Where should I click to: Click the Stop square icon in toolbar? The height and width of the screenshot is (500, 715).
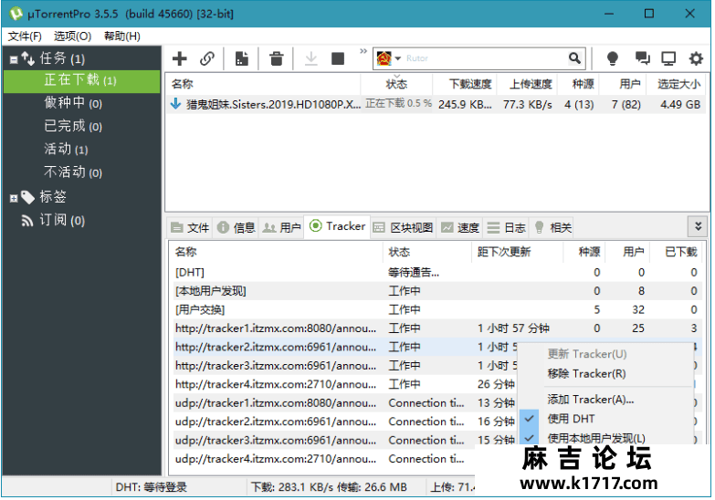[338, 58]
